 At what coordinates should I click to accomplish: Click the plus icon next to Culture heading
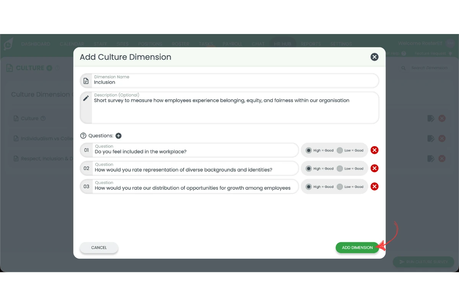pyautogui.click(x=49, y=68)
